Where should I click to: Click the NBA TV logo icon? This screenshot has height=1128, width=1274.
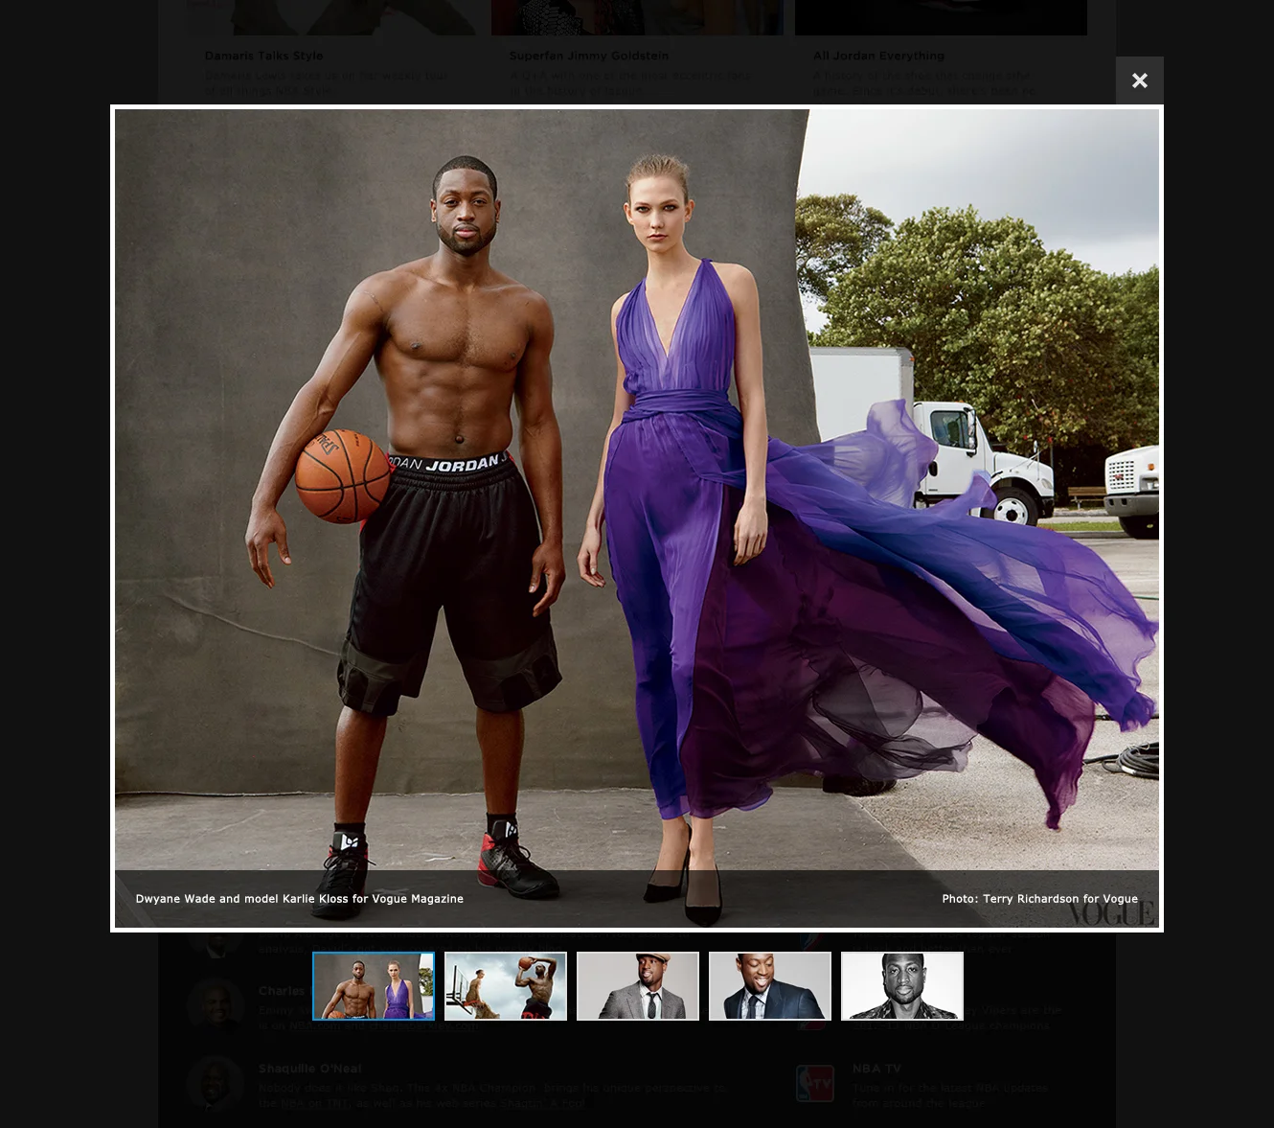[x=815, y=1084]
